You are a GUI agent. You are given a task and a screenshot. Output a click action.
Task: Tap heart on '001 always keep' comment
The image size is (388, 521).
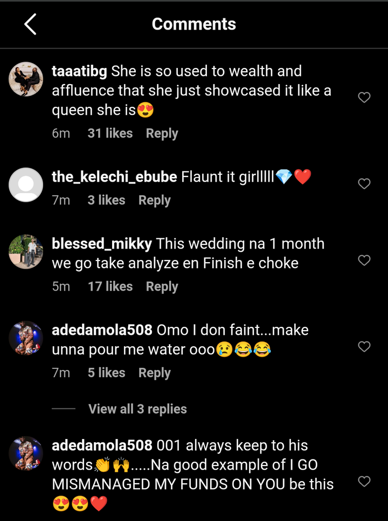(x=364, y=482)
